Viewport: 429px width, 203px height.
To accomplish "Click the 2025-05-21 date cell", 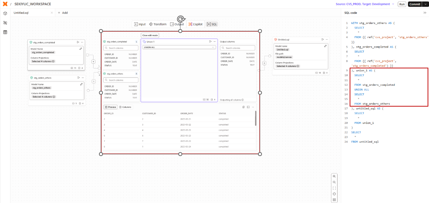I will pos(185,119).
